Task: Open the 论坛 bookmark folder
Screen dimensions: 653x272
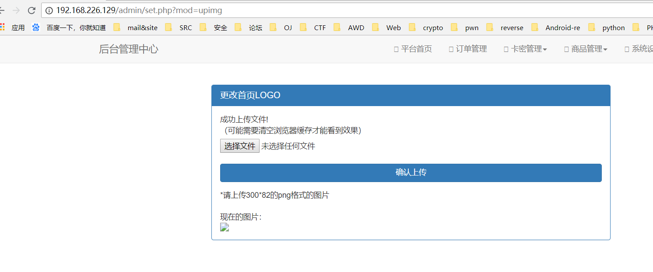Action: (x=249, y=28)
